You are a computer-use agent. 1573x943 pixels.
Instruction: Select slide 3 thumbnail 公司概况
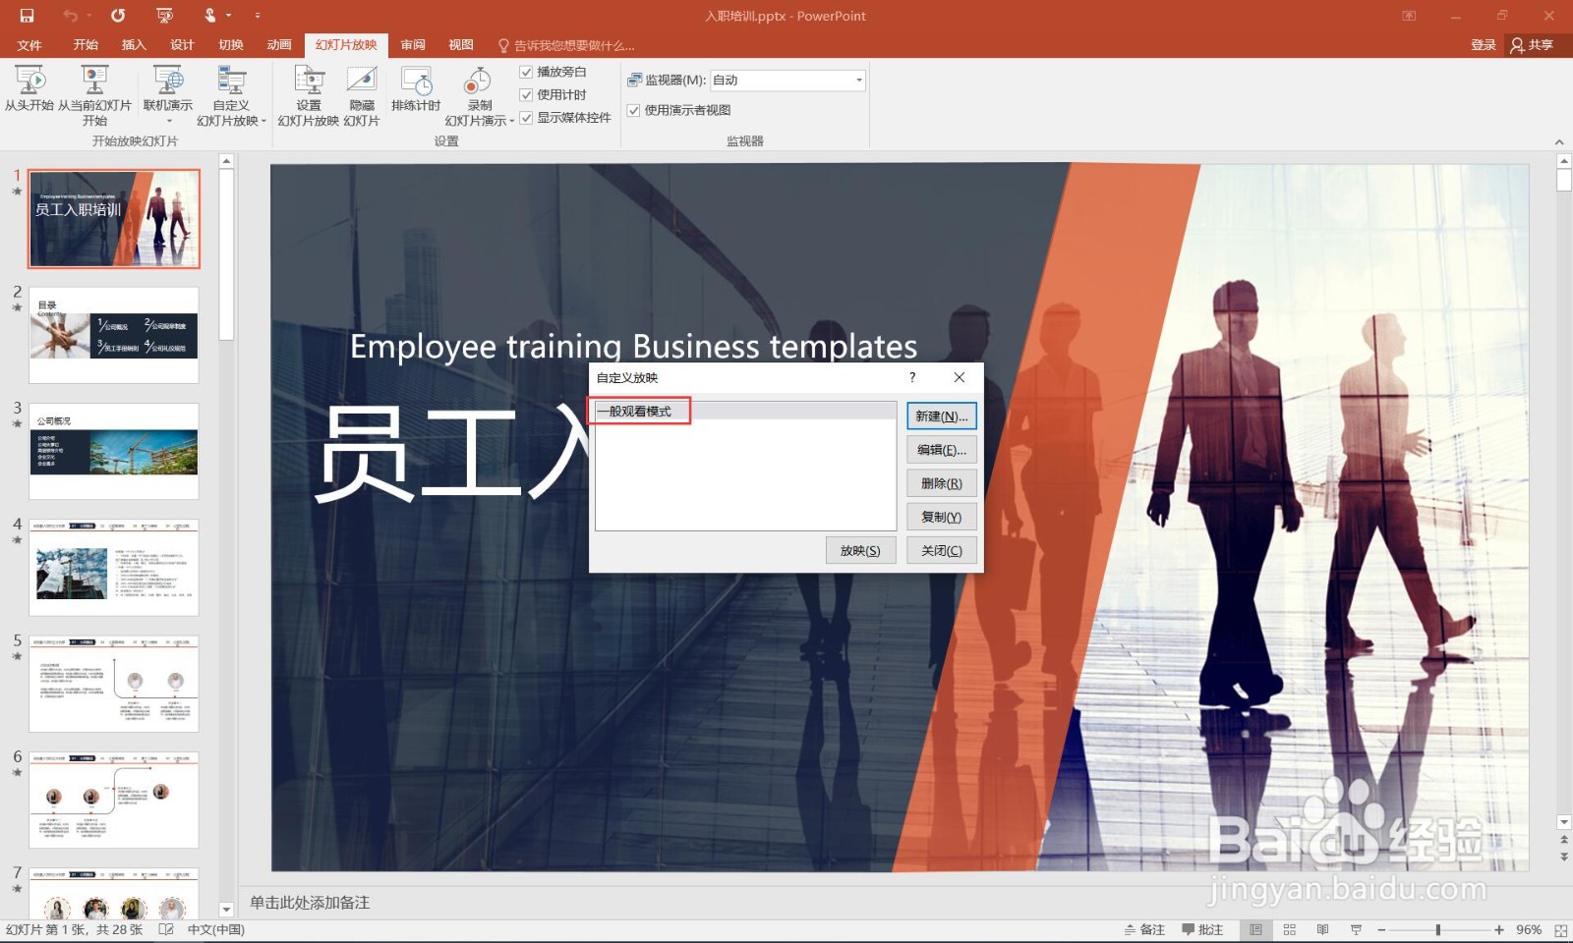[x=114, y=452]
